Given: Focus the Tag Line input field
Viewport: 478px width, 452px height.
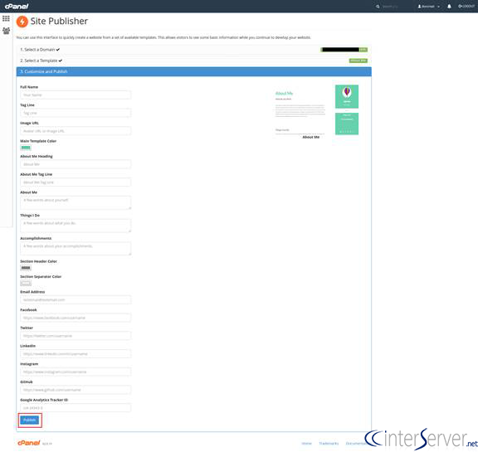Looking at the screenshot, I should 76,113.
